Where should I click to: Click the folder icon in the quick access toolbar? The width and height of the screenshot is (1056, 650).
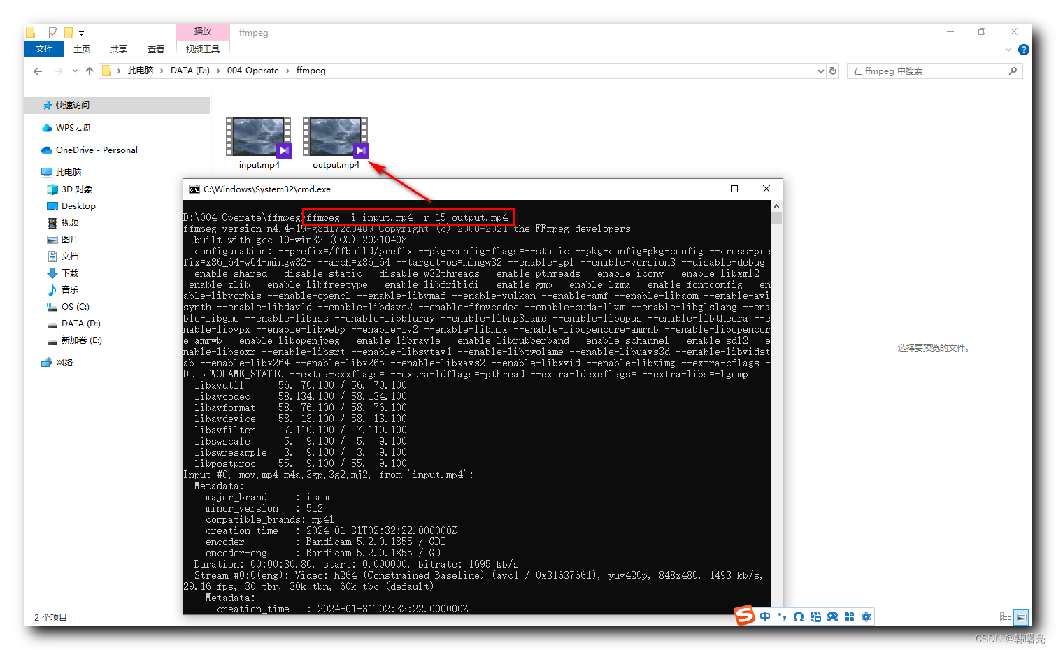coord(30,32)
